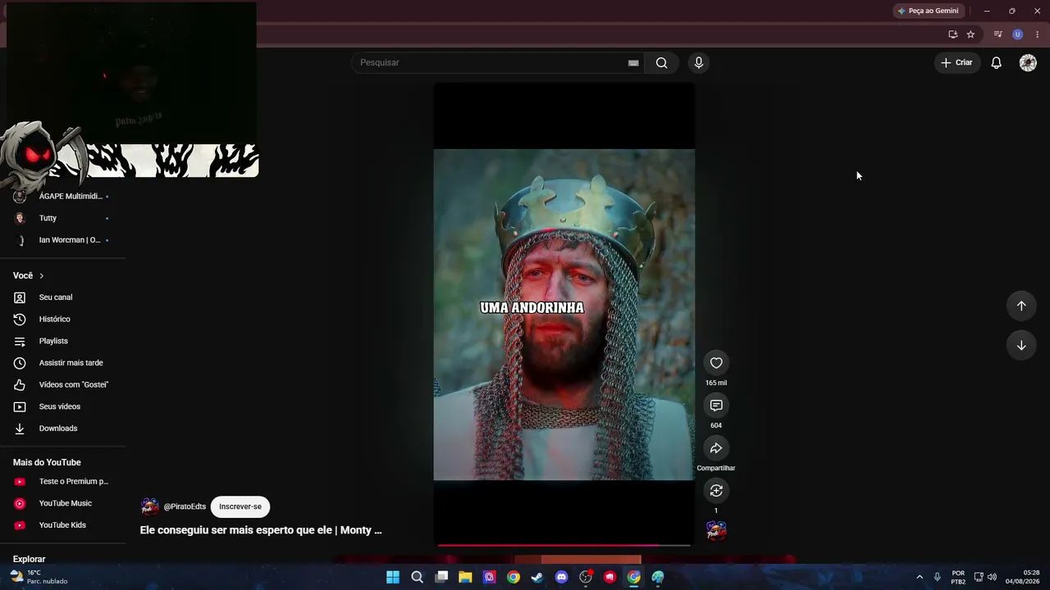
Task: Click the Mais do YouTube heading
Action: (47, 463)
